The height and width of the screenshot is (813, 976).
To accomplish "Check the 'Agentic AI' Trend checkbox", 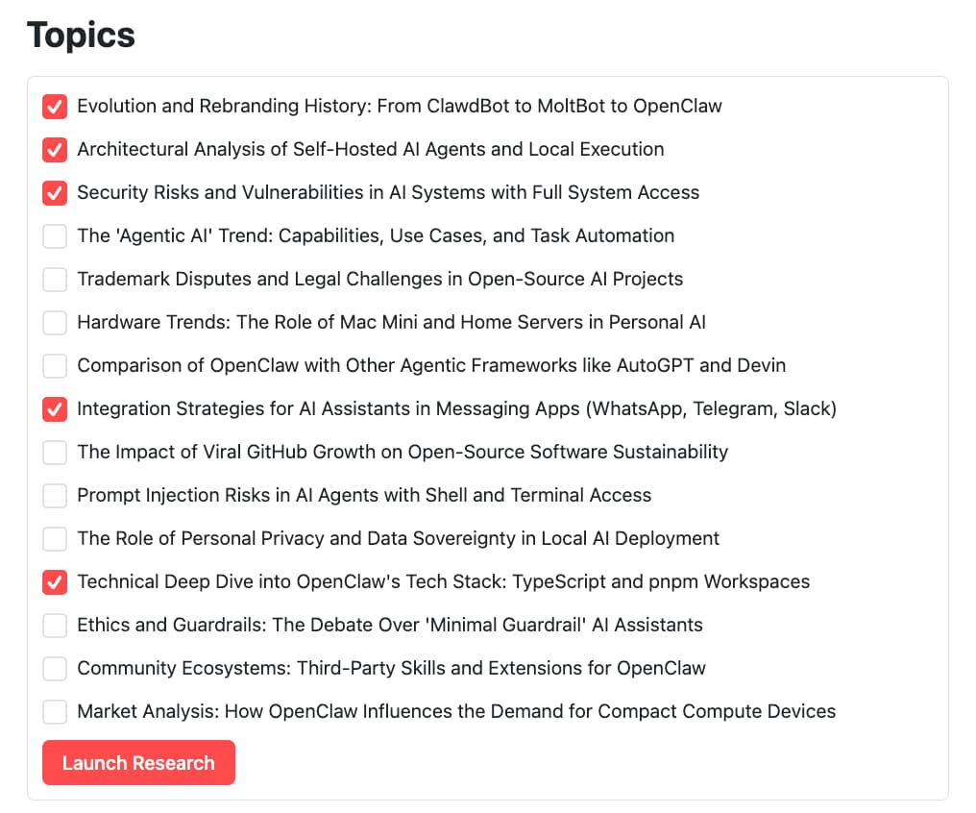I will (55, 235).
